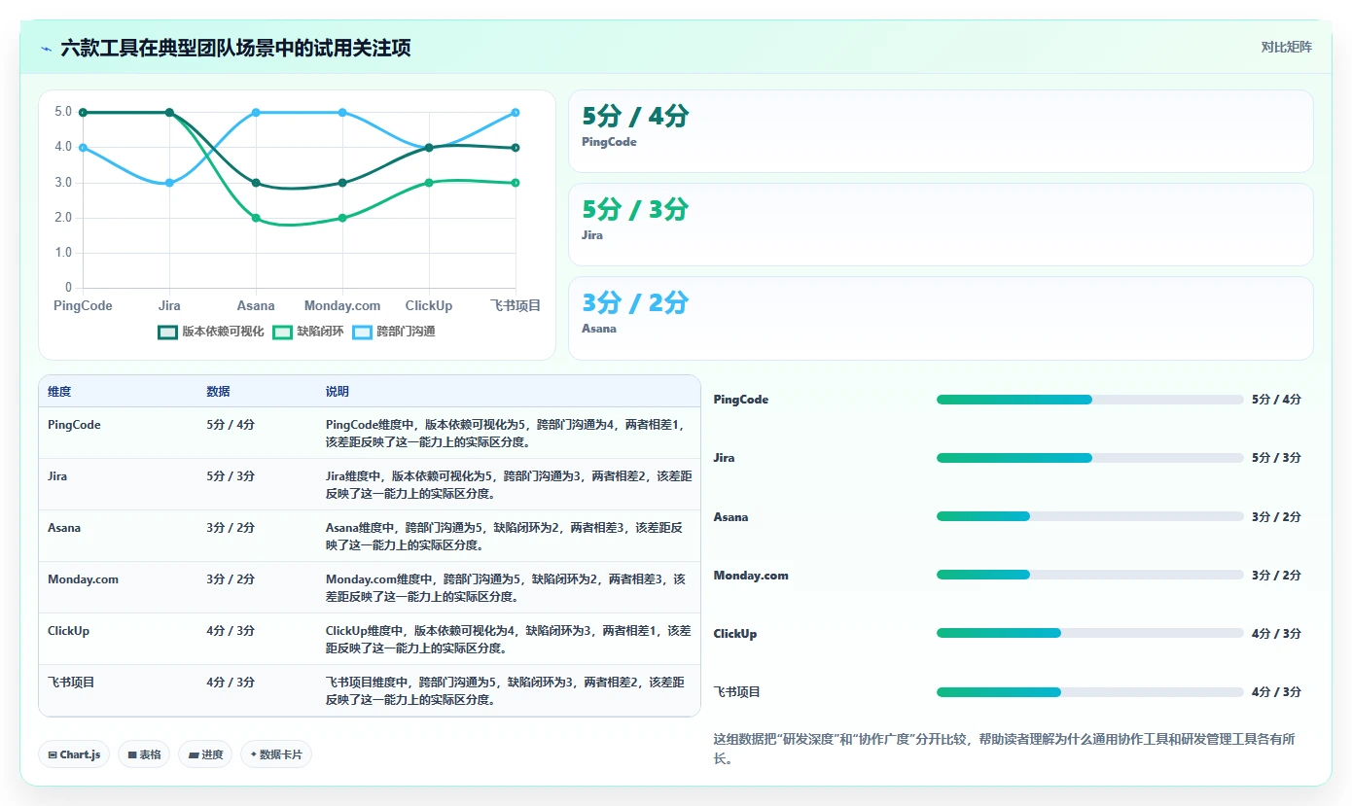Click the "2.0" label on the chart y-axis
The height and width of the screenshot is (806, 1352).
(x=63, y=218)
